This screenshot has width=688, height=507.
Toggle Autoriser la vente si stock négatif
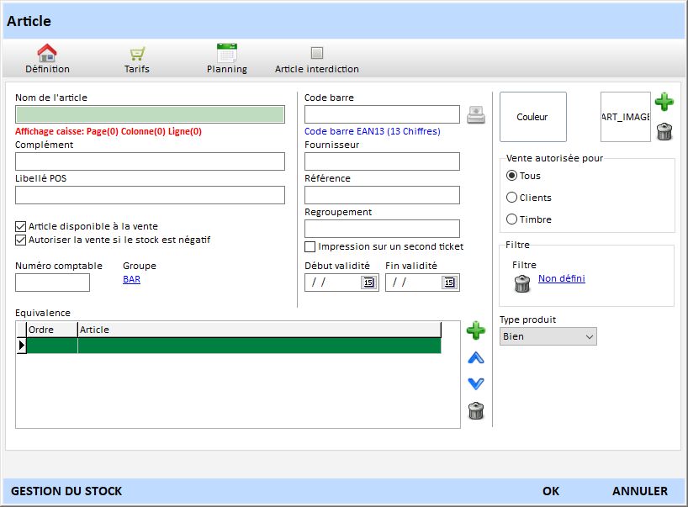[21, 240]
